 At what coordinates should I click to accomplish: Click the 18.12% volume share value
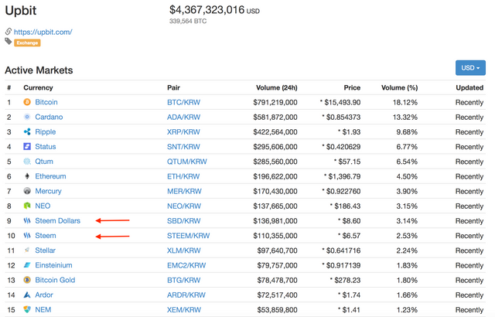(x=405, y=102)
